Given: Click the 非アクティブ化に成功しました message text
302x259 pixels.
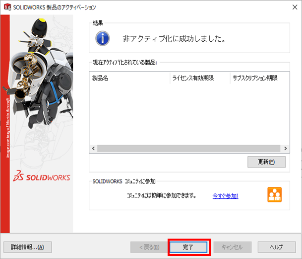Looking at the screenshot, I should [x=174, y=39].
